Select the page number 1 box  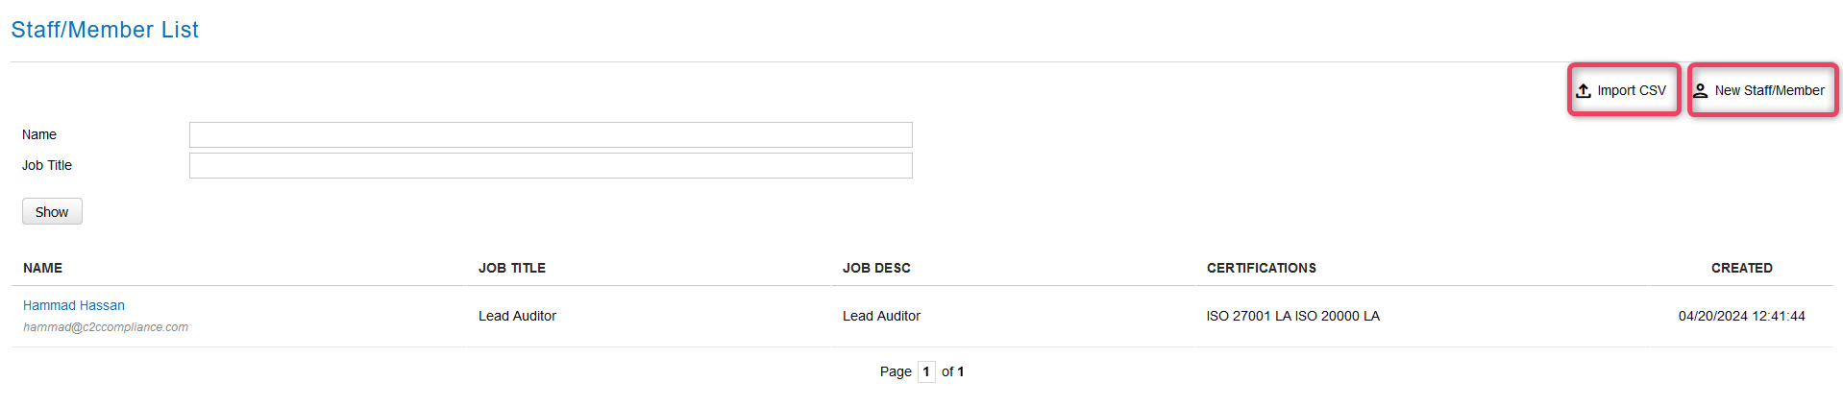(926, 371)
